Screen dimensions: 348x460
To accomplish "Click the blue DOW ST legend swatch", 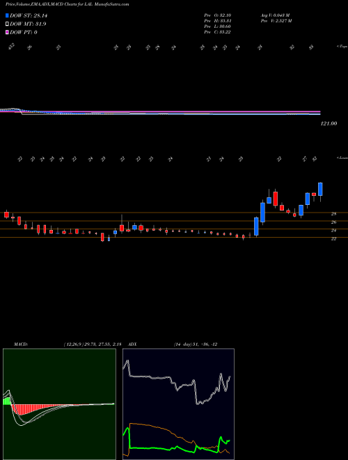I will coord(8,16).
